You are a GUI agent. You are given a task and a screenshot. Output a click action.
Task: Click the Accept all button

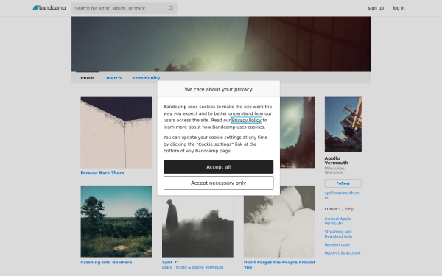tap(219, 167)
